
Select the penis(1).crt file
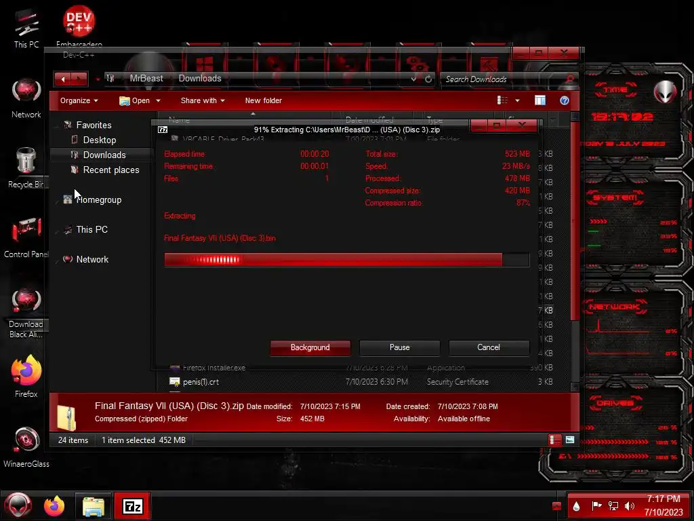[201, 382]
